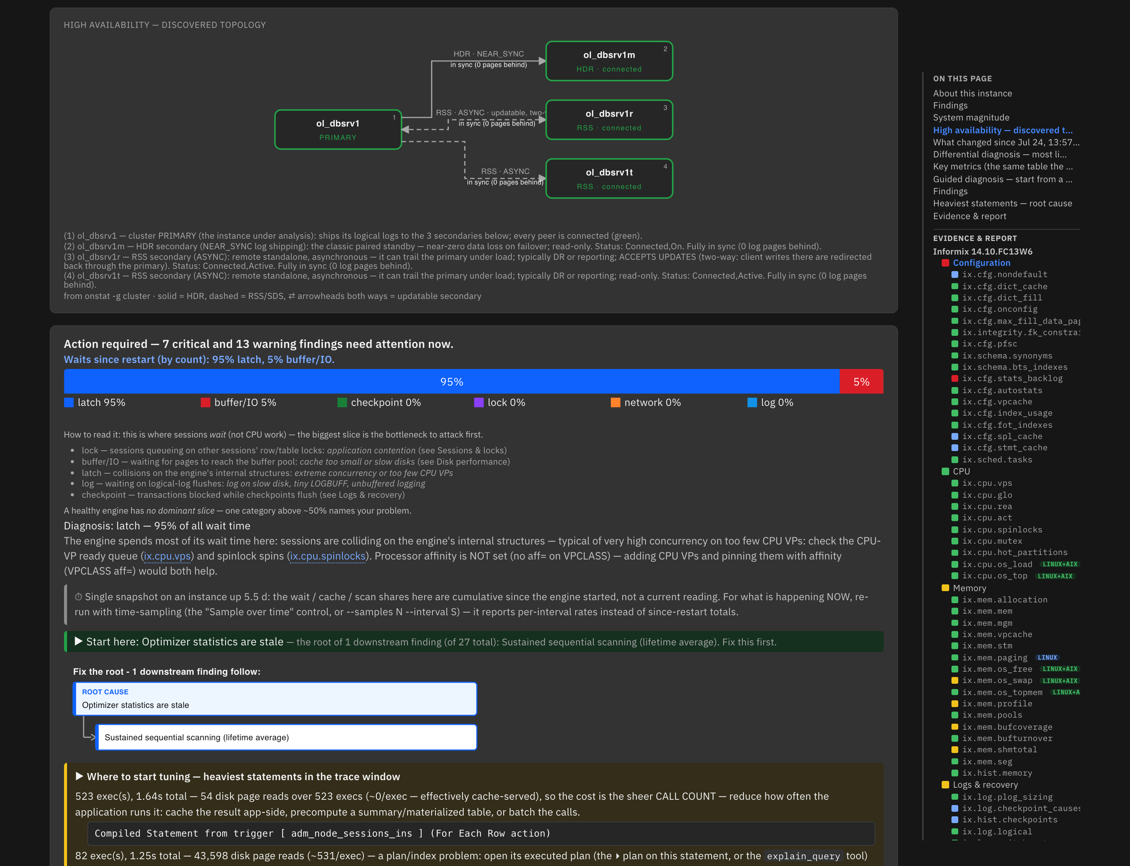Screen dimensions: 1130x866
Task: Jump to 'What changed since Jul 24' section
Action: pos(1006,142)
